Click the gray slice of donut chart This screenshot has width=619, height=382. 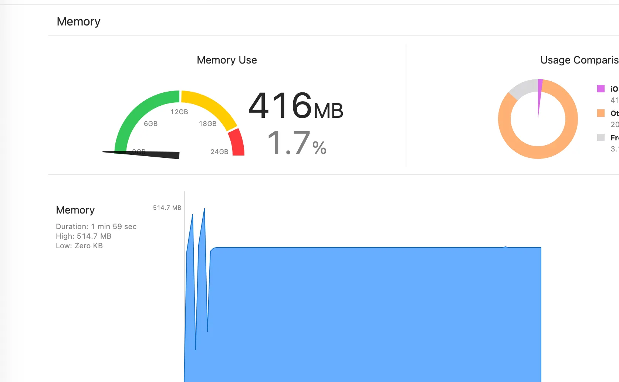click(x=524, y=88)
